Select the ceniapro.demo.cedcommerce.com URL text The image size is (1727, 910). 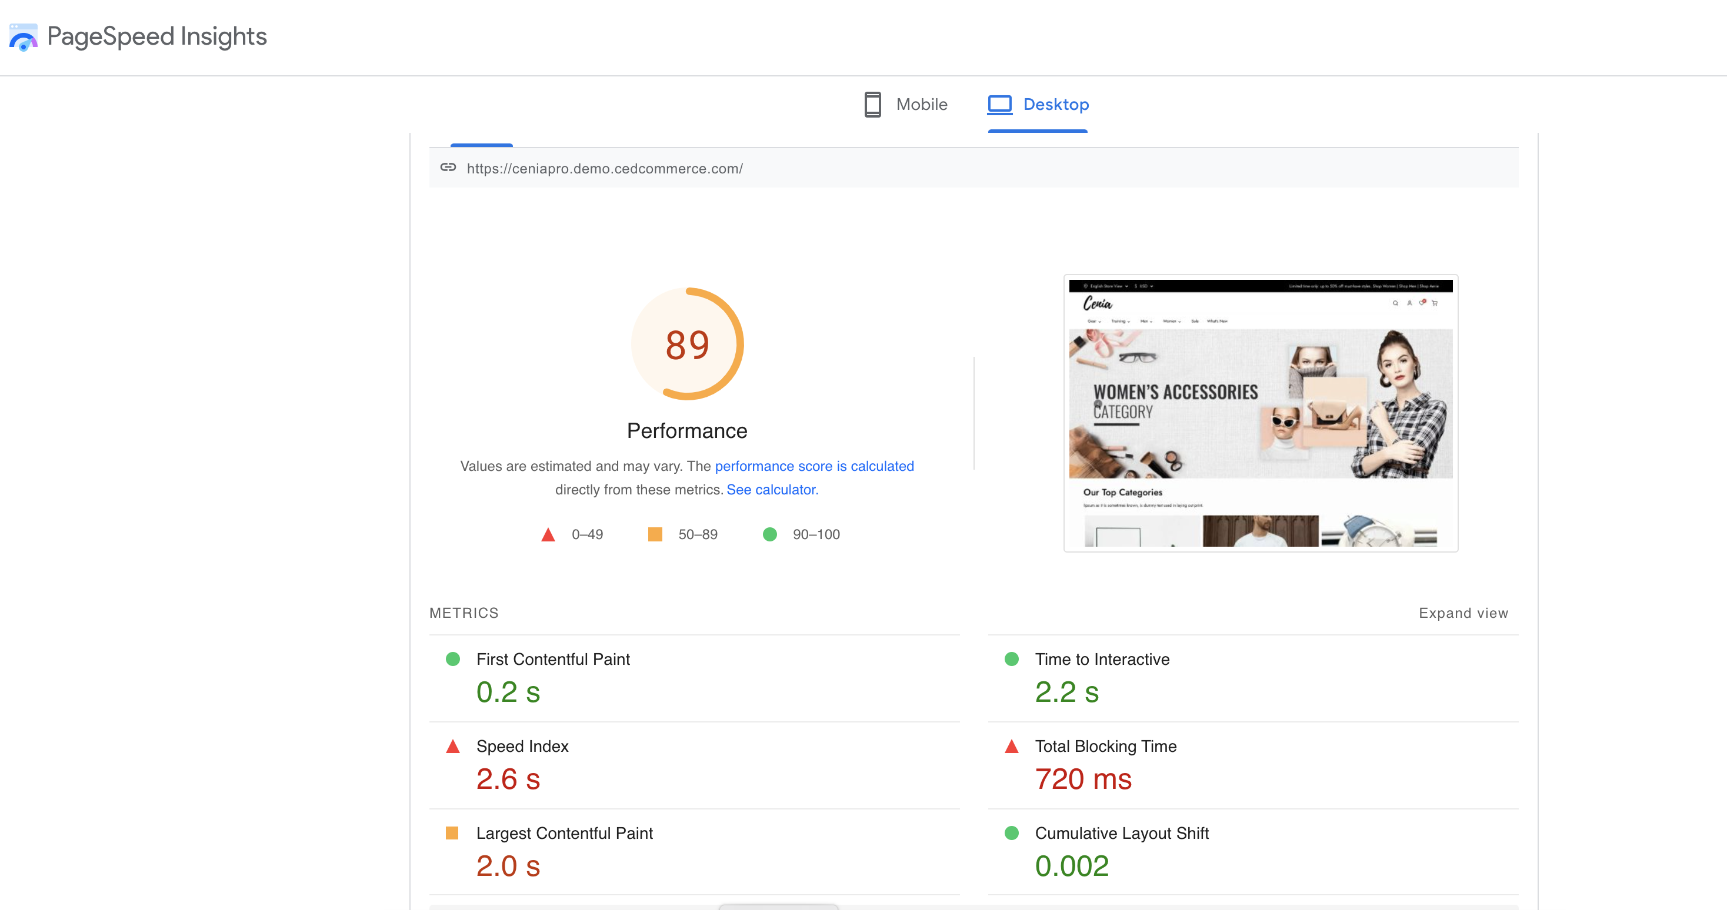(605, 169)
